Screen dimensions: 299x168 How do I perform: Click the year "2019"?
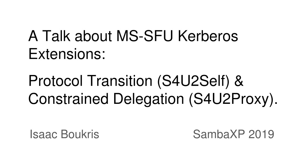[261, 134]
